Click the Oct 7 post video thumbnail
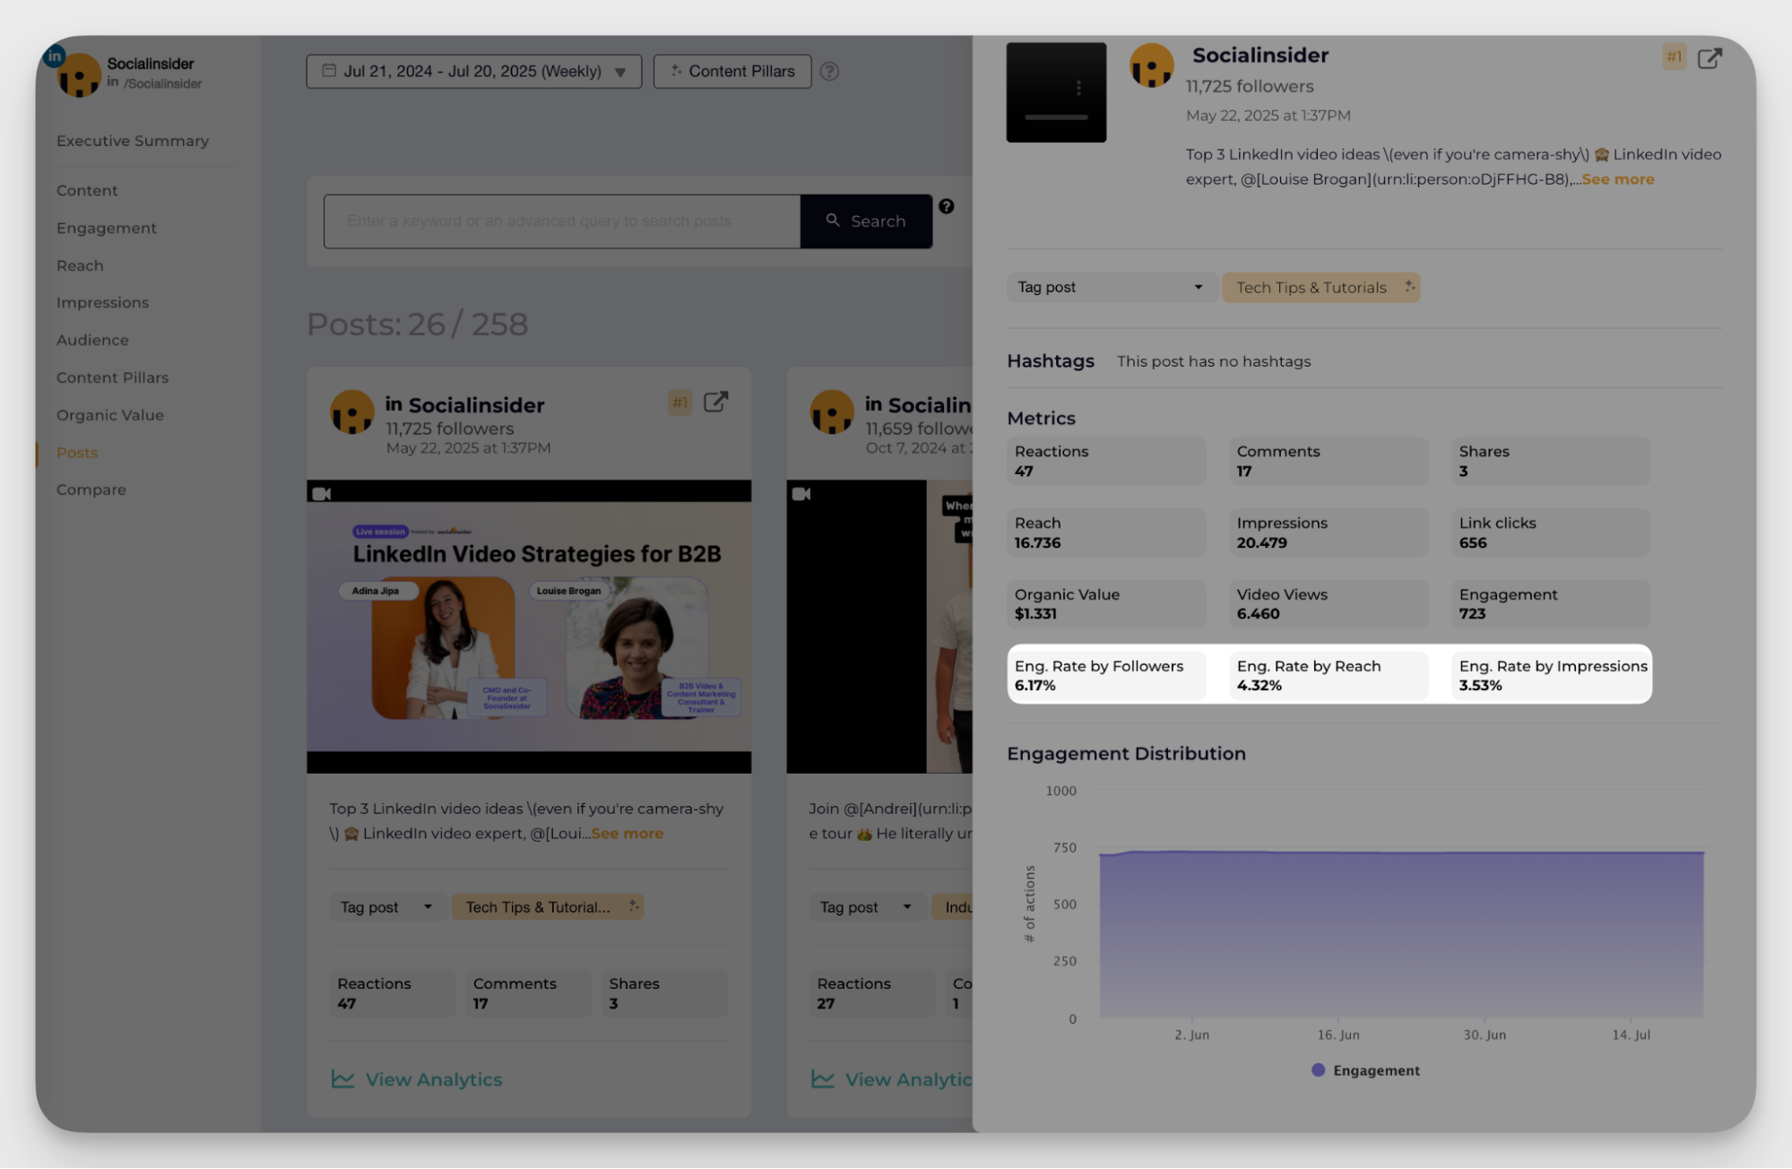This screenshot has width=1792, height=1169. pos(879,627)
